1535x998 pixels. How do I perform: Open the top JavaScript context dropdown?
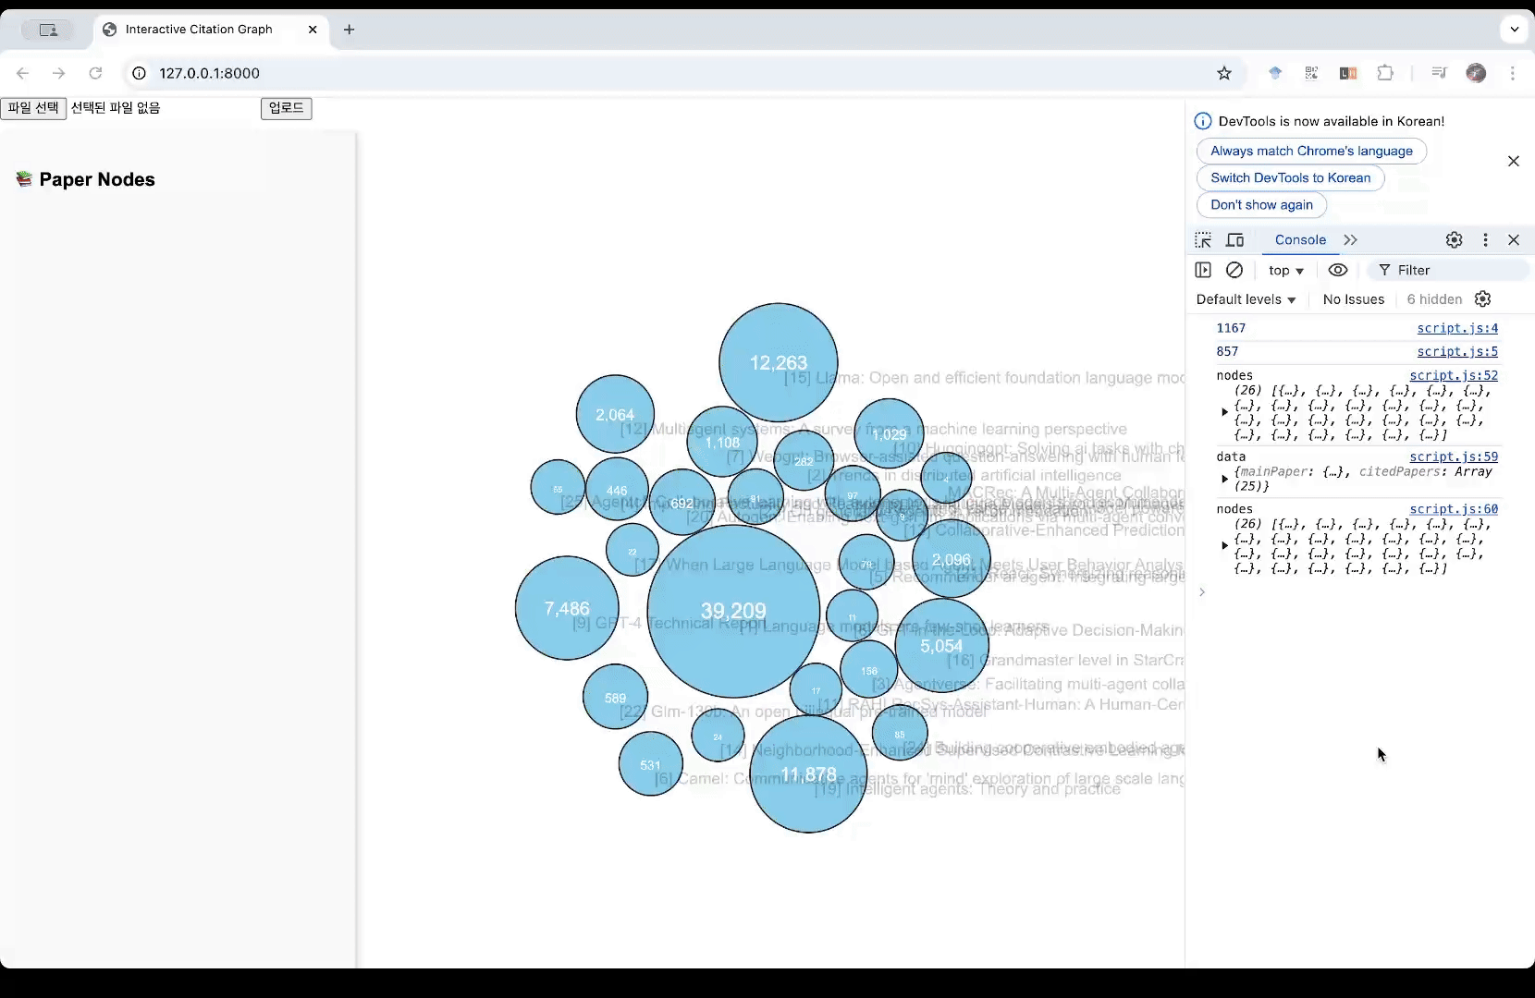click(1285, 271)
